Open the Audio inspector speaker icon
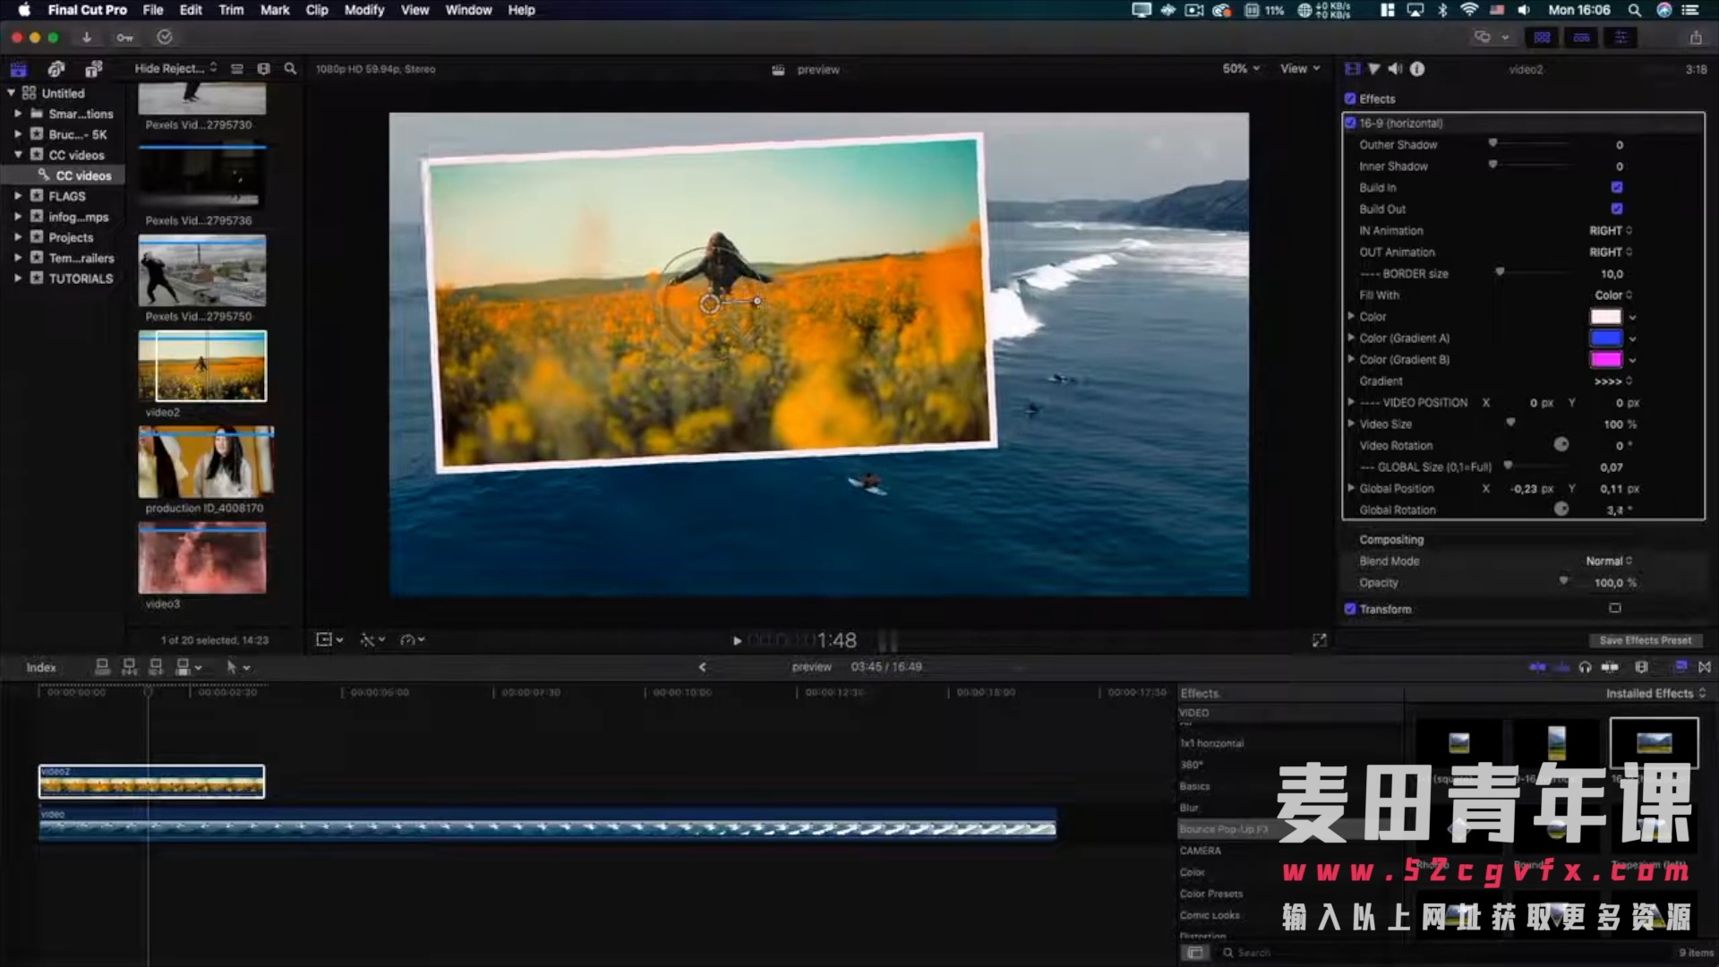The width and height of the screenshot is (1719, 967). [1395, 69]
